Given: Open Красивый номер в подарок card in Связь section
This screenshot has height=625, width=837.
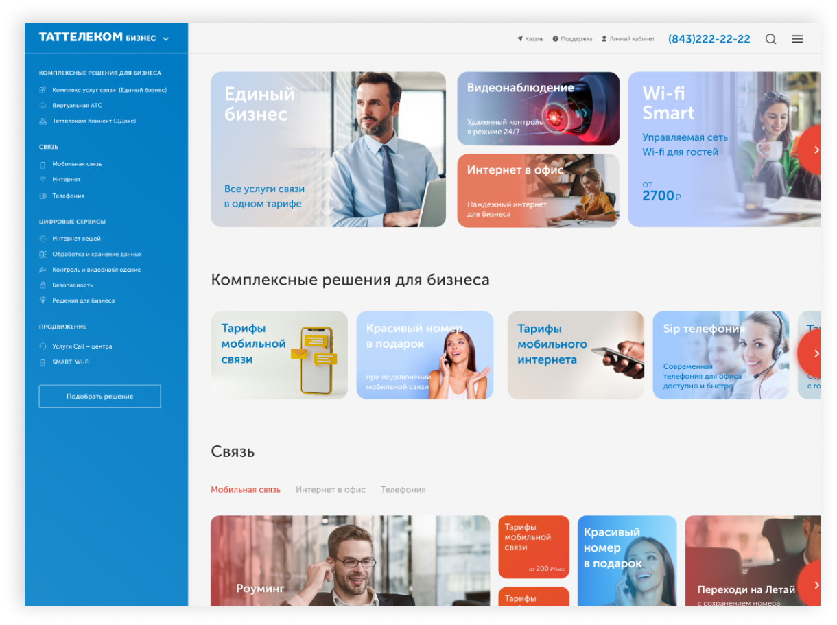Looking at the screenshot, I should click(x=627, y=561).
